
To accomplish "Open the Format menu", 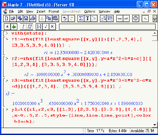I will 54,12.
